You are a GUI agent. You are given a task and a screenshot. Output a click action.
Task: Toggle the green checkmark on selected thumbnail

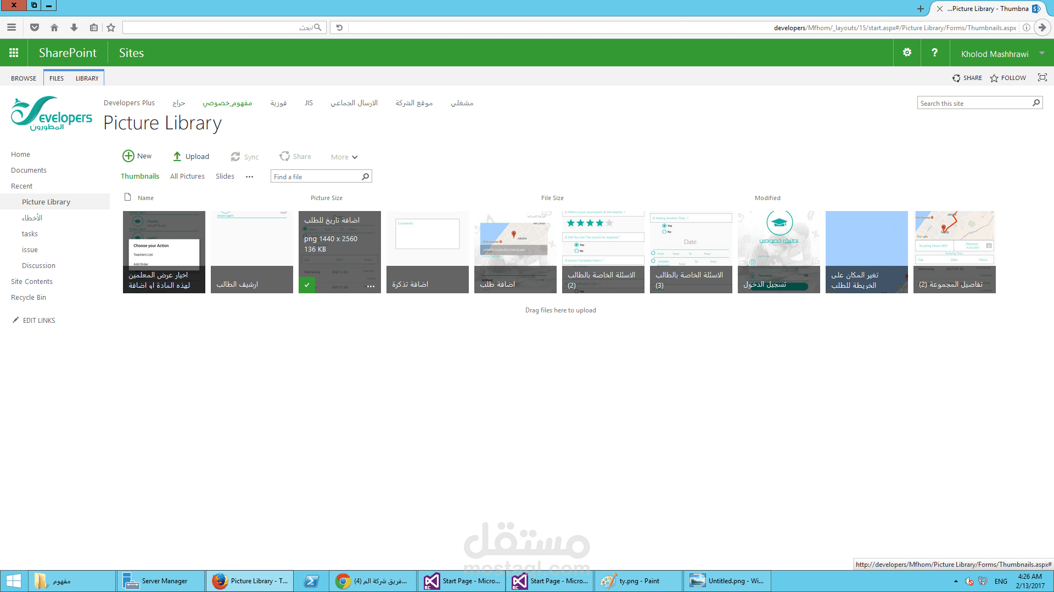(307, 285)
